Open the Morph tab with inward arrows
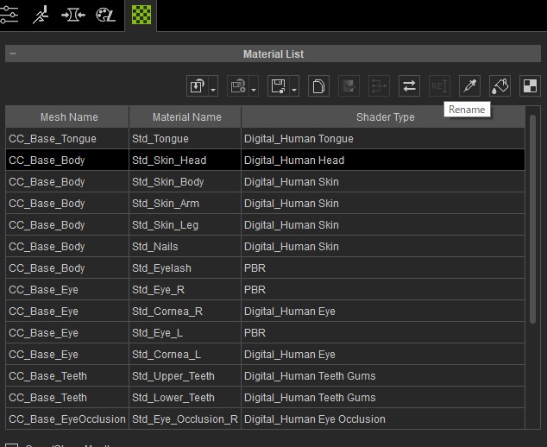This screenshot has height=447, width=547. coord(72,14)
